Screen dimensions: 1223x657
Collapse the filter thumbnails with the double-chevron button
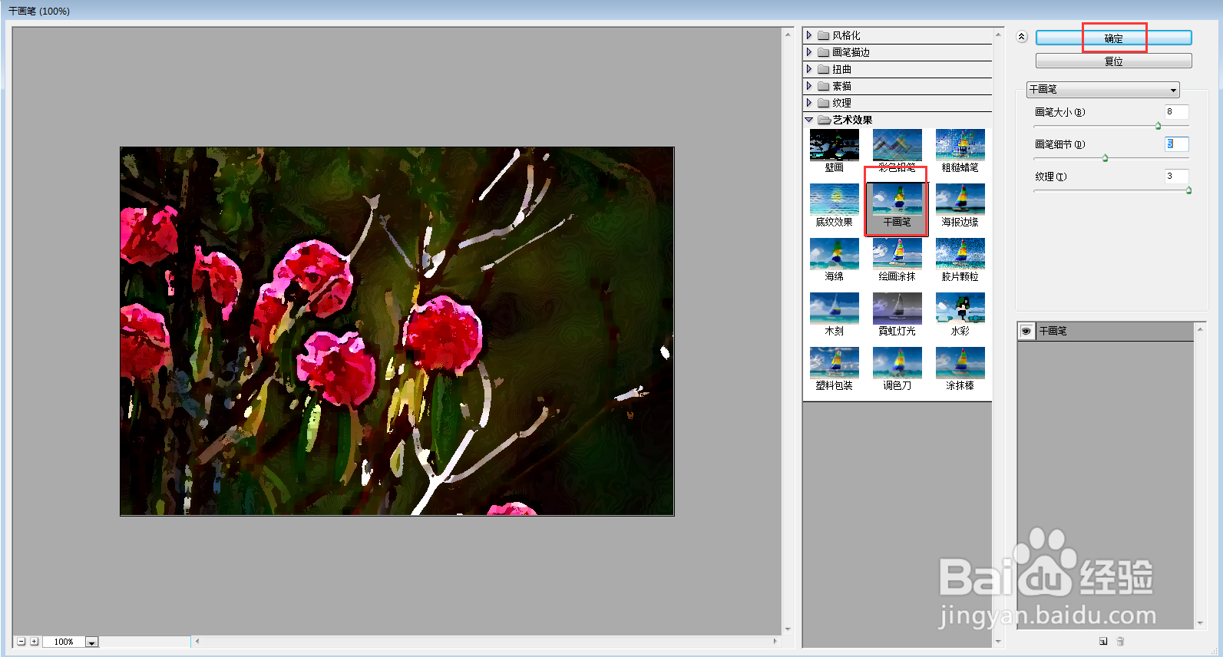pyautogui.click(x=1021, y=37)
